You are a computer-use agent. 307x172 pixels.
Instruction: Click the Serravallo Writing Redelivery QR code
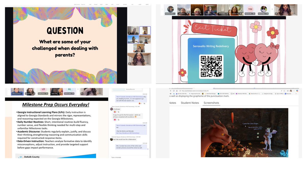pos(211,67)
